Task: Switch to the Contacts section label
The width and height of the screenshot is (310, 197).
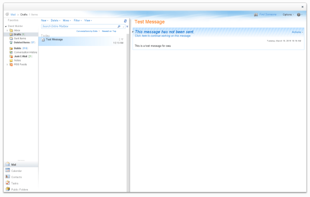Action: [x=16, y=177]
